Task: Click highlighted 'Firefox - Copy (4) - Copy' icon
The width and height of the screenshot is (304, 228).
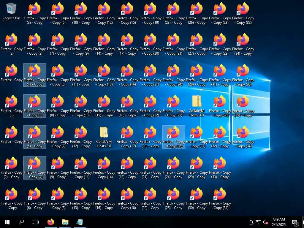Action: click(35, 75)
